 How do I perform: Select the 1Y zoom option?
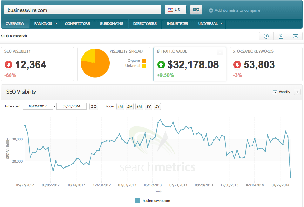pyautogui.click(x=149, y=107)
